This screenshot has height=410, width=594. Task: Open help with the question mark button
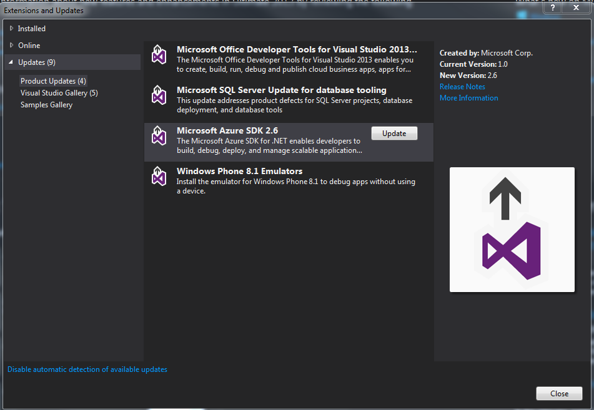(553, 7)
